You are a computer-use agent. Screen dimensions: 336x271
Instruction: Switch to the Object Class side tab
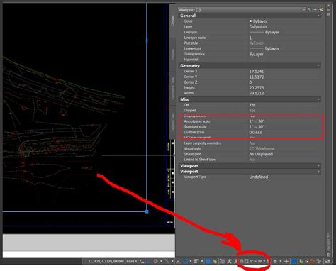[173, 122]
